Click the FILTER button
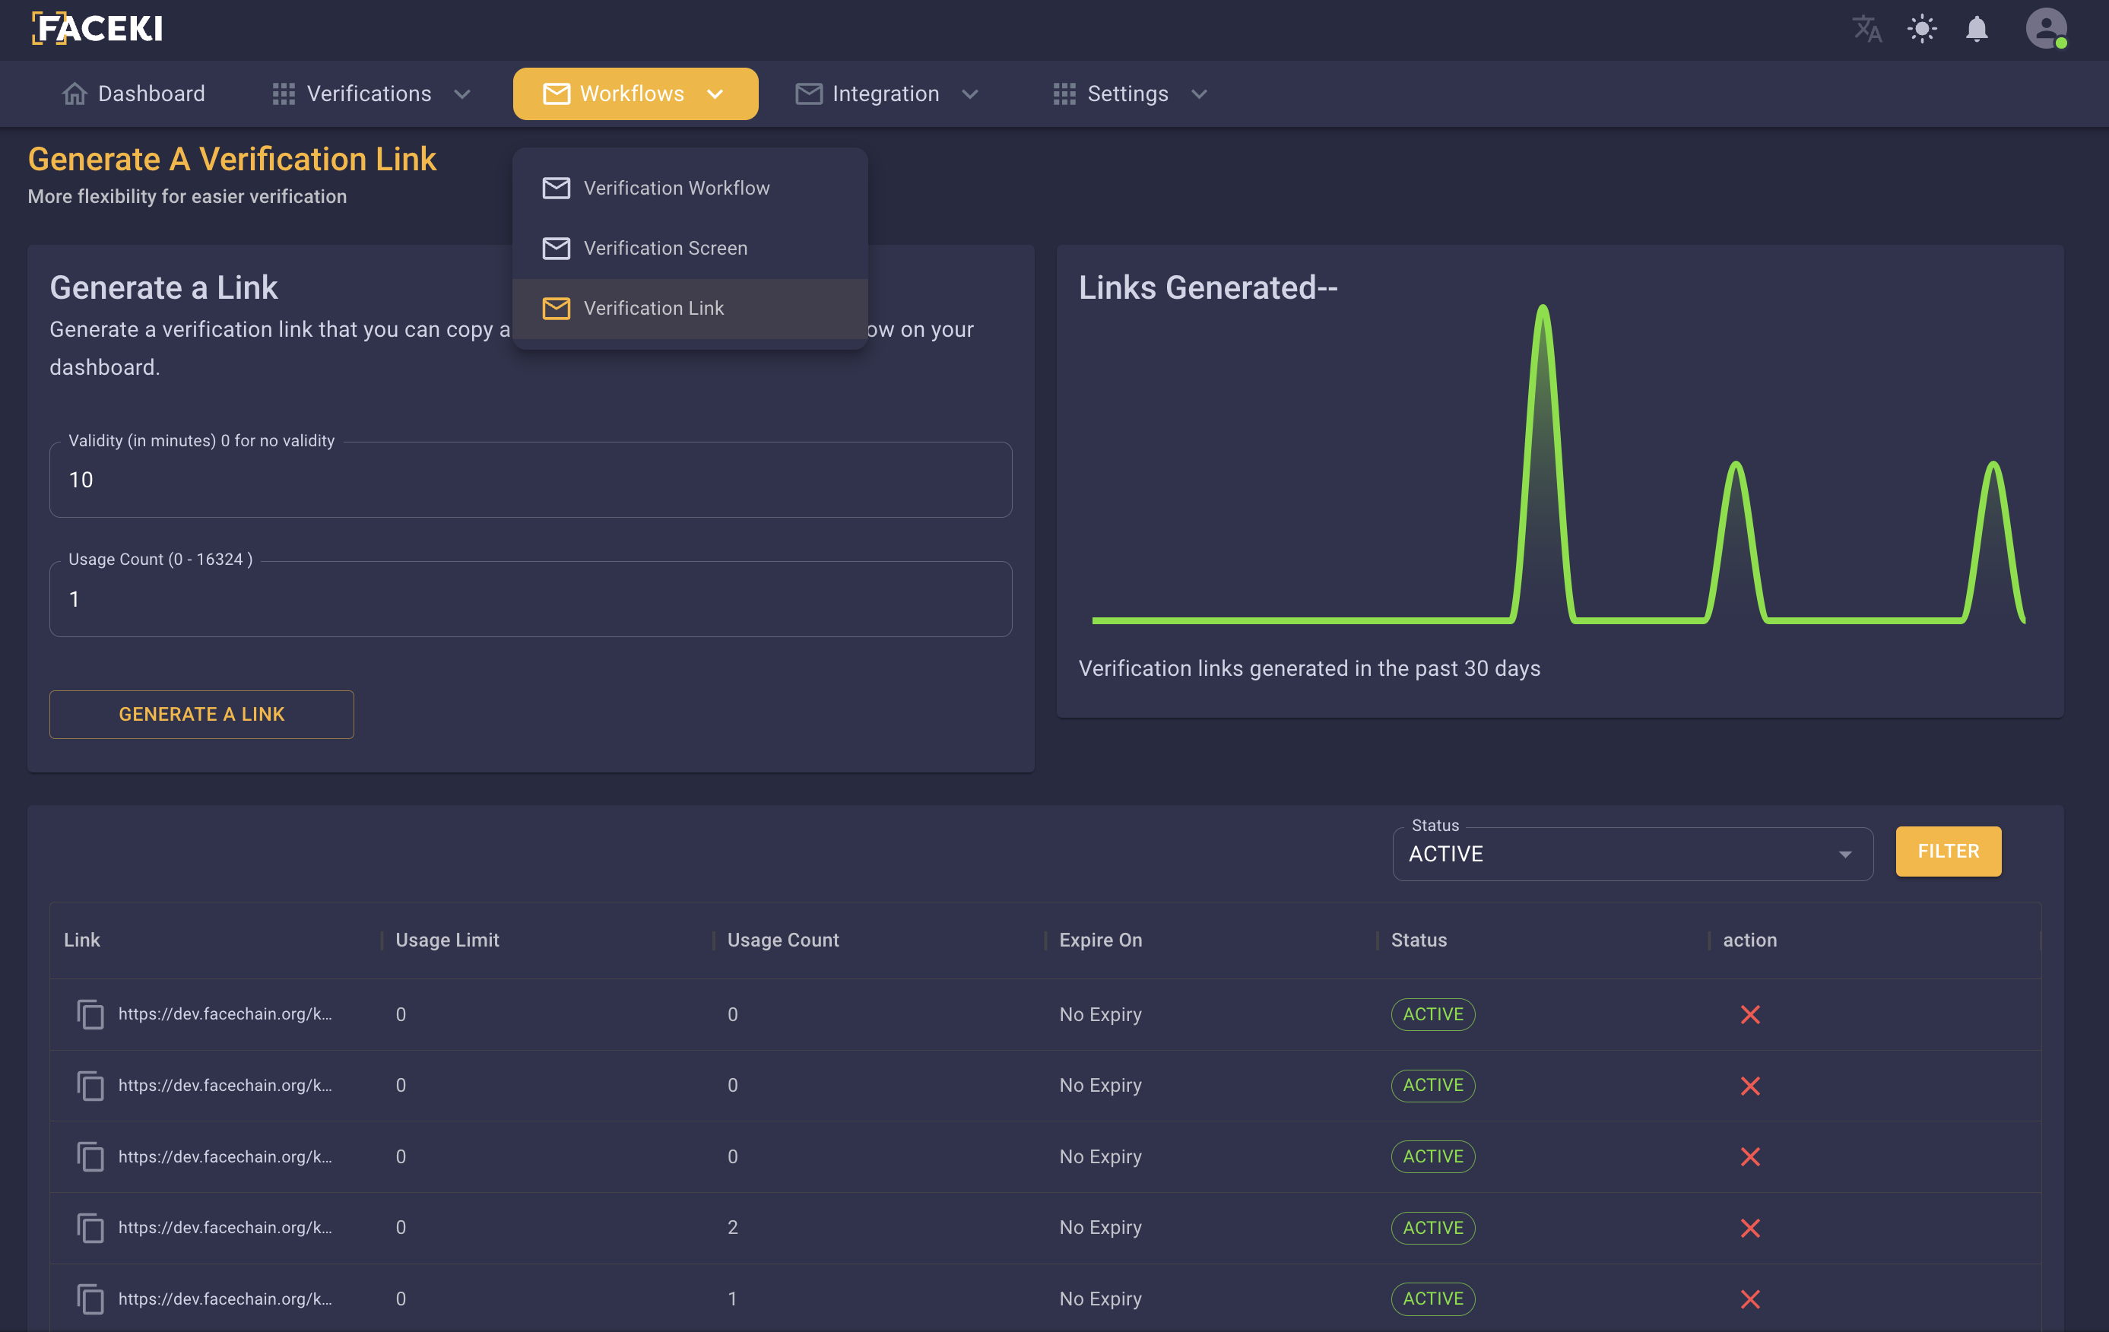 [1948, 852]
